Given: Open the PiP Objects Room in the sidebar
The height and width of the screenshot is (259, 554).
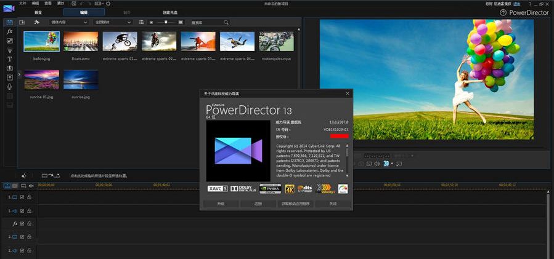Looking at the screenshot, I should point(10,41).
